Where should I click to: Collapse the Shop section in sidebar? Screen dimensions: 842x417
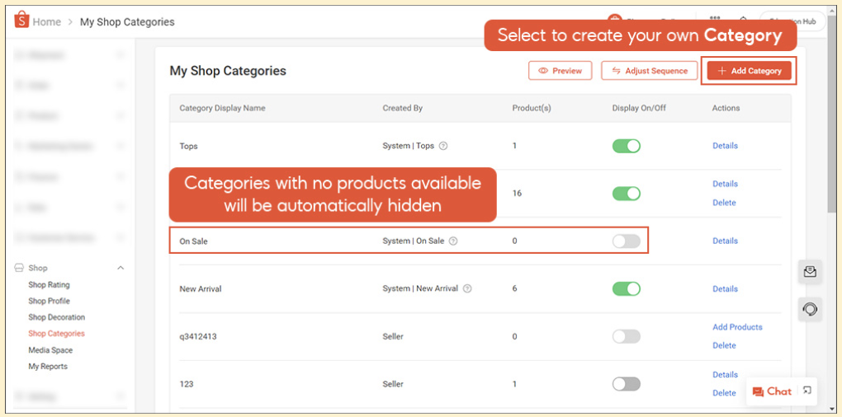[x=121, y=268]
